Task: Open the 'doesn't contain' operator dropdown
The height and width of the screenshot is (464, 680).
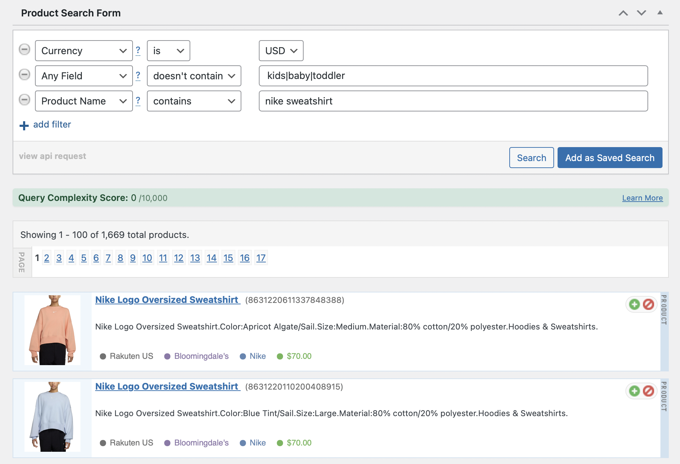Action: tap(194, 76)
